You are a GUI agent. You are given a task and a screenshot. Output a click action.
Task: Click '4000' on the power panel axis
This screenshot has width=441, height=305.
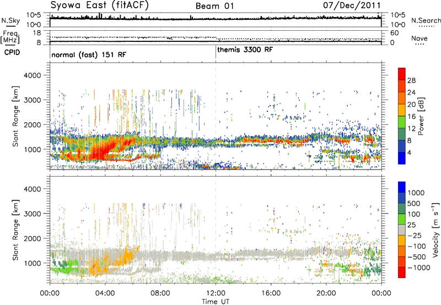point(32,75)
